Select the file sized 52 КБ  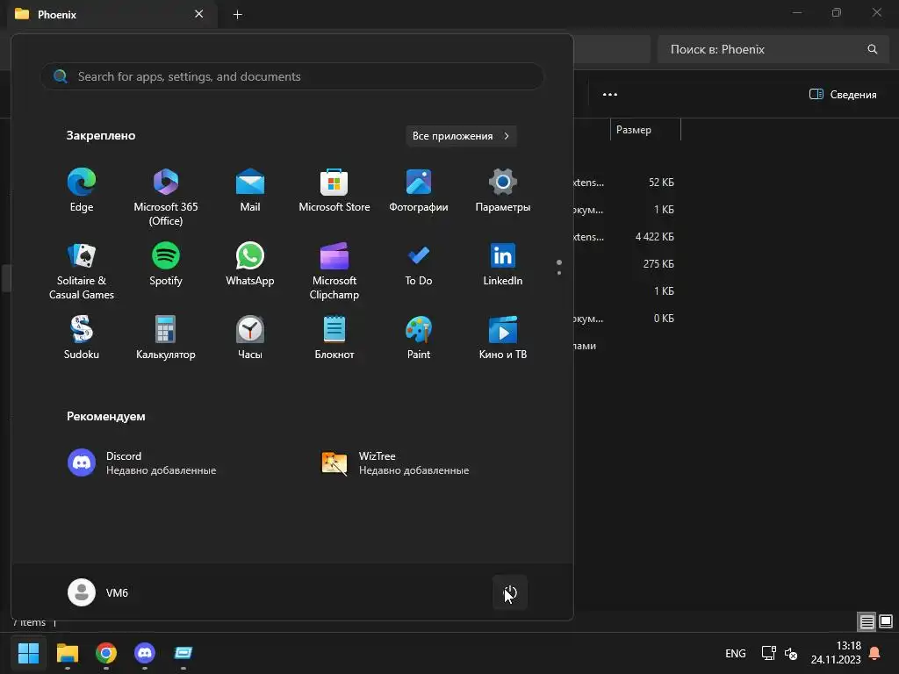point(661,183)
